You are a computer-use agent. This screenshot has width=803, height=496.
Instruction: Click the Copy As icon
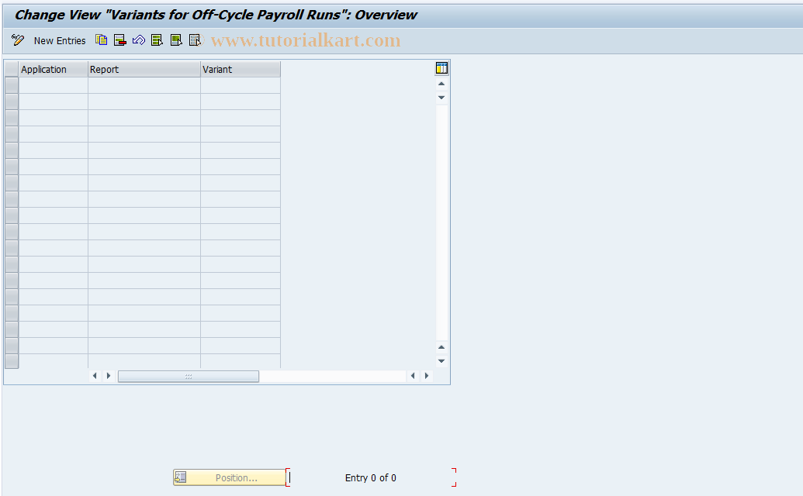102,40
